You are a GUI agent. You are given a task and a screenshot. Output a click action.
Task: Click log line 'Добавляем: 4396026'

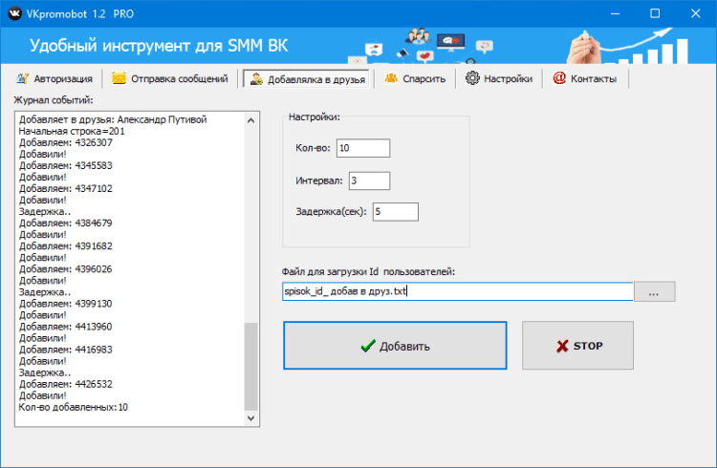pos(65,268)
